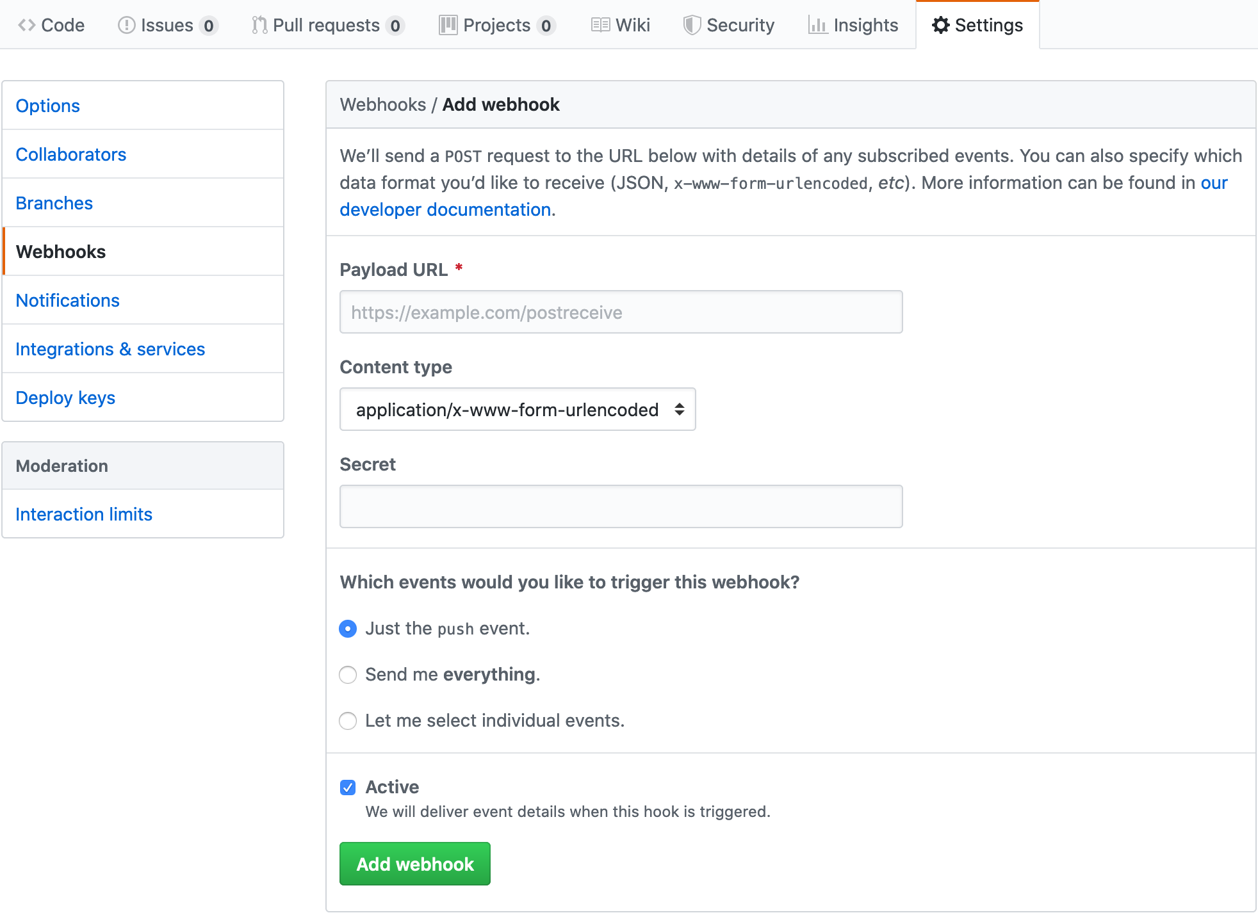The width and height of the screenshot is (1258, 913).
Task: Select 'Let me select individual events'
Action: (348, 721)
